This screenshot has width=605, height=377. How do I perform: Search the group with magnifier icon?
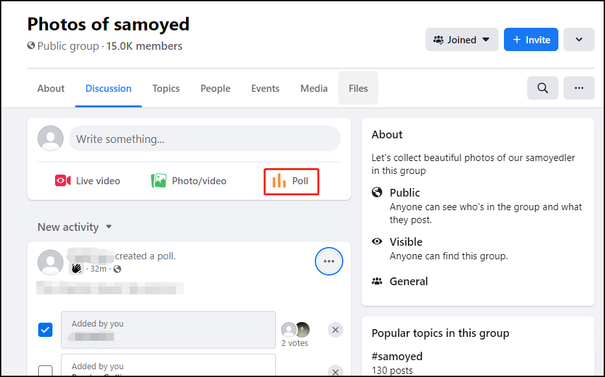[x=543, y=88]
